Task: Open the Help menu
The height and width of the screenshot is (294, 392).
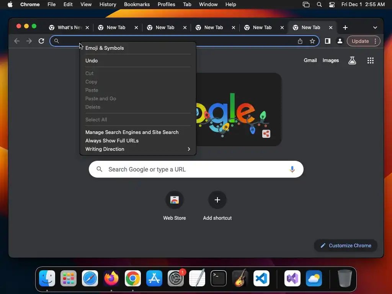Action: click(230, 5)
